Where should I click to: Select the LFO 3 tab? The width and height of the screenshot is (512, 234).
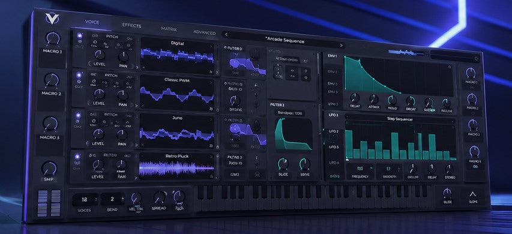(333, 147)
